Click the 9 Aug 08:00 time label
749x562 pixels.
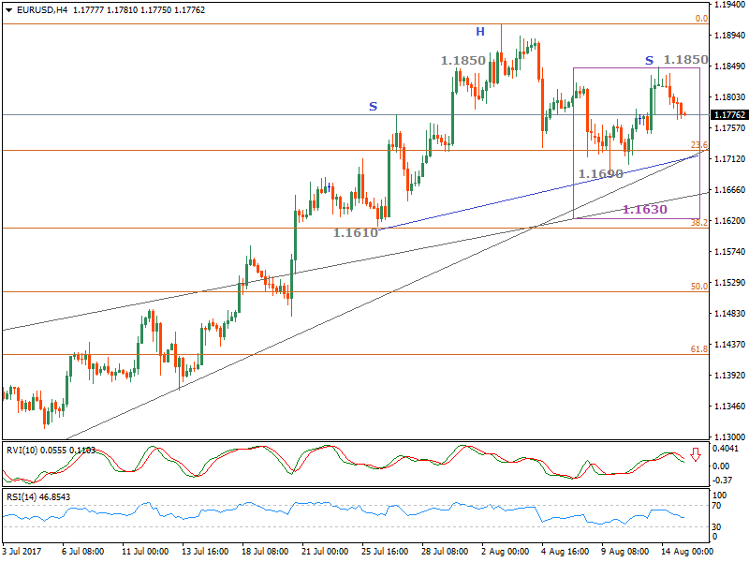coord(624,552)
